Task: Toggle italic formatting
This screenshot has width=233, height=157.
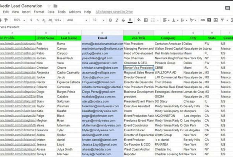Action: (117, 20)
